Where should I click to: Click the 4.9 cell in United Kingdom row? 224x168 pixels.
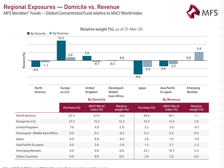(96, 127)
